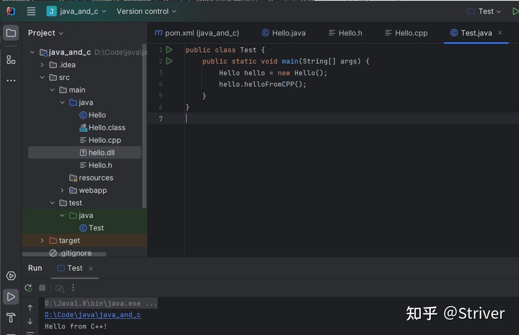Collapse the src folder node
Screen dimensions: 519x335
tap(42, 77)
